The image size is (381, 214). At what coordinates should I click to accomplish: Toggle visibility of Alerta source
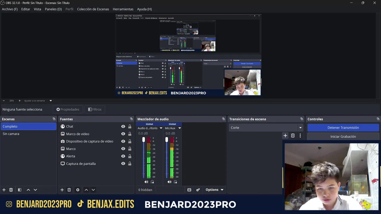click(123, 156)
